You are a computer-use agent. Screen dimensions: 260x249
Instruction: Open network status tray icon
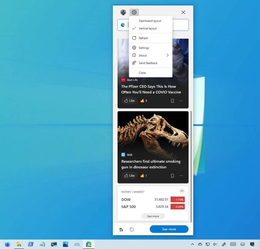(207, 244)
